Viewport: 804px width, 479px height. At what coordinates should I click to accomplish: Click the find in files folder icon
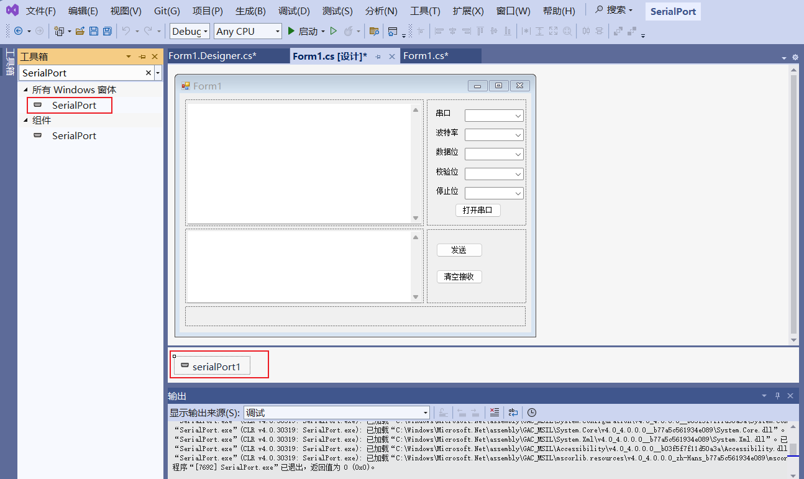[374, 31]
